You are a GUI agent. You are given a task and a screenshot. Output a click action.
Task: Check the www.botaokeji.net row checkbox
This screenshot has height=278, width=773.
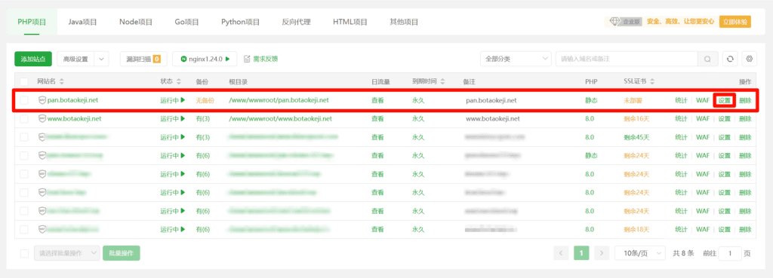coord(24,118)
